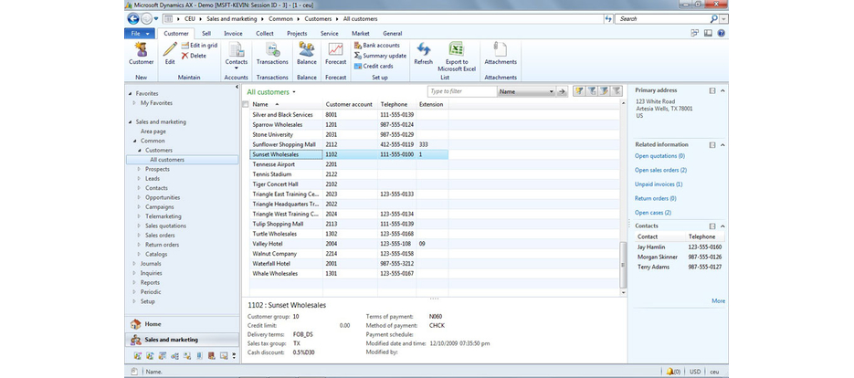Click the first module shortcut icon under Sales and marketing

pos(137,356)
